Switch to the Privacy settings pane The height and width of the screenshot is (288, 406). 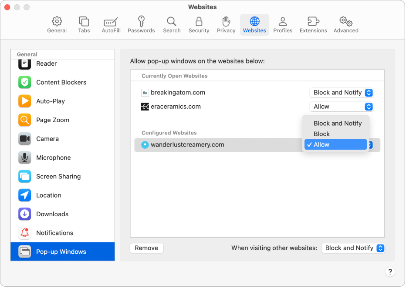[x=226, y=24]
